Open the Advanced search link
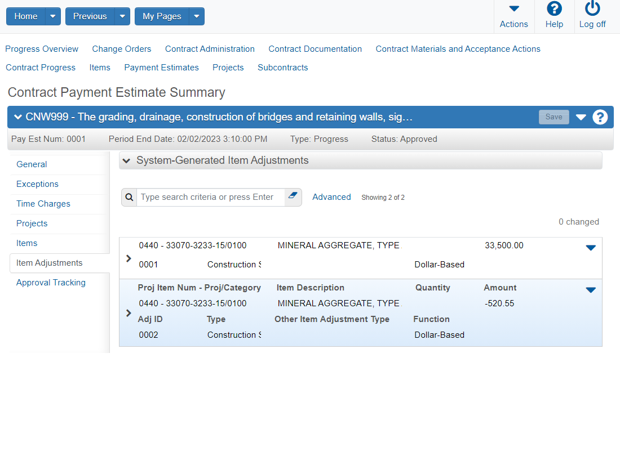The height and width of the screenshot is (465, 620). [x=331, y=197]
